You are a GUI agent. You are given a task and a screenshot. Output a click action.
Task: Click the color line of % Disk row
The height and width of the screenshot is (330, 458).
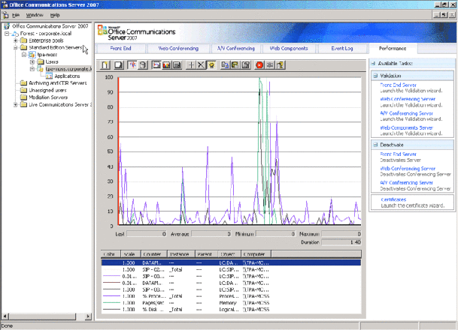click(x=111, y=310)
